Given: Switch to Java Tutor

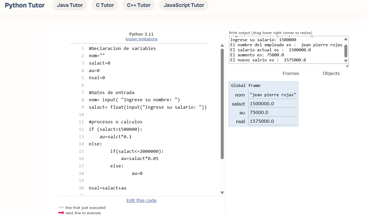Looking at the screenshot, I should click(70, 5).
